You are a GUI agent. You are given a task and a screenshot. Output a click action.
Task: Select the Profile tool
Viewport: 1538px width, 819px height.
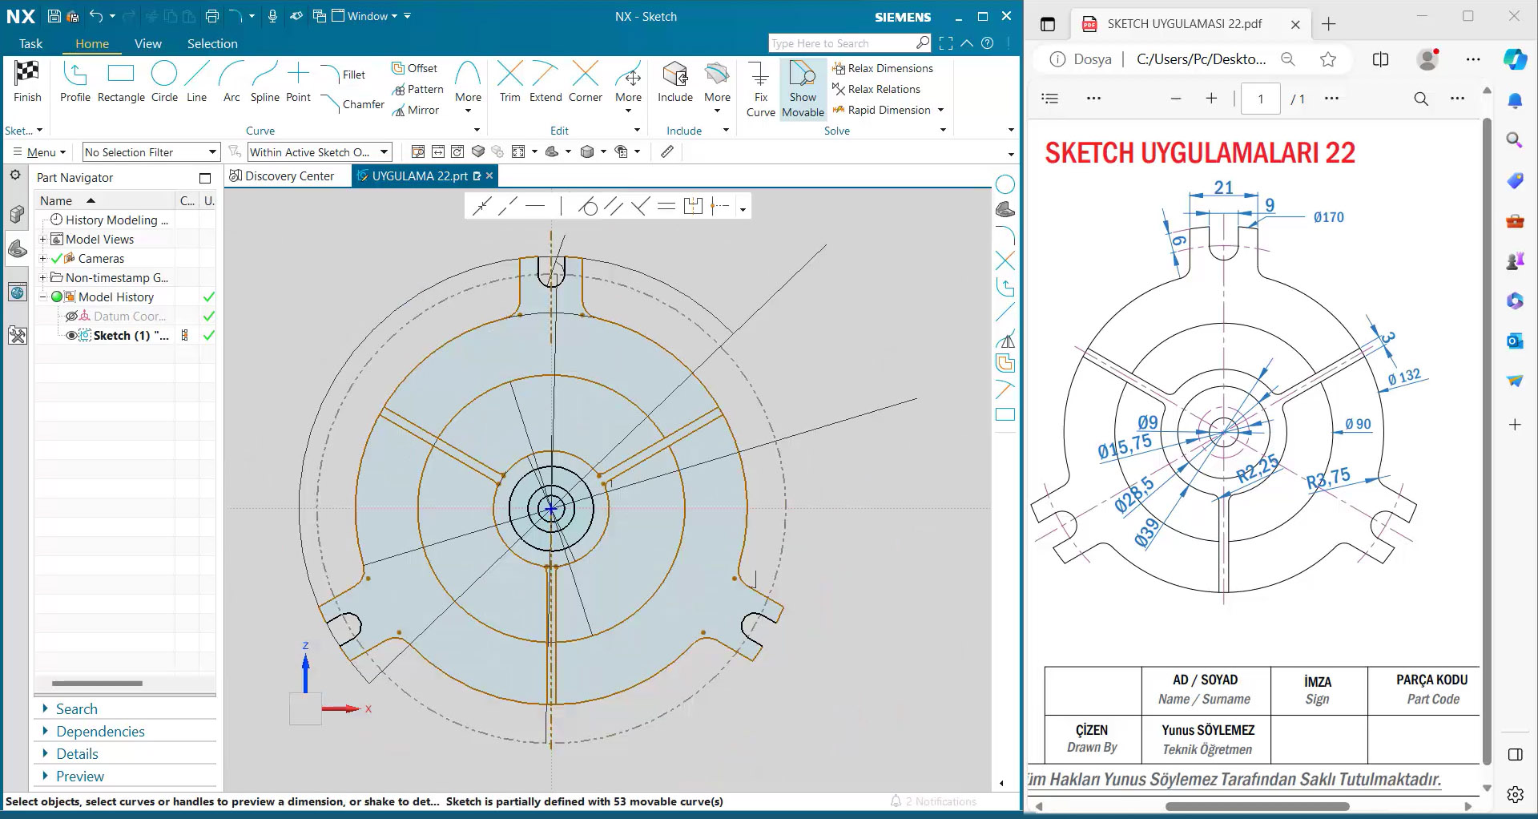[74, 80]
